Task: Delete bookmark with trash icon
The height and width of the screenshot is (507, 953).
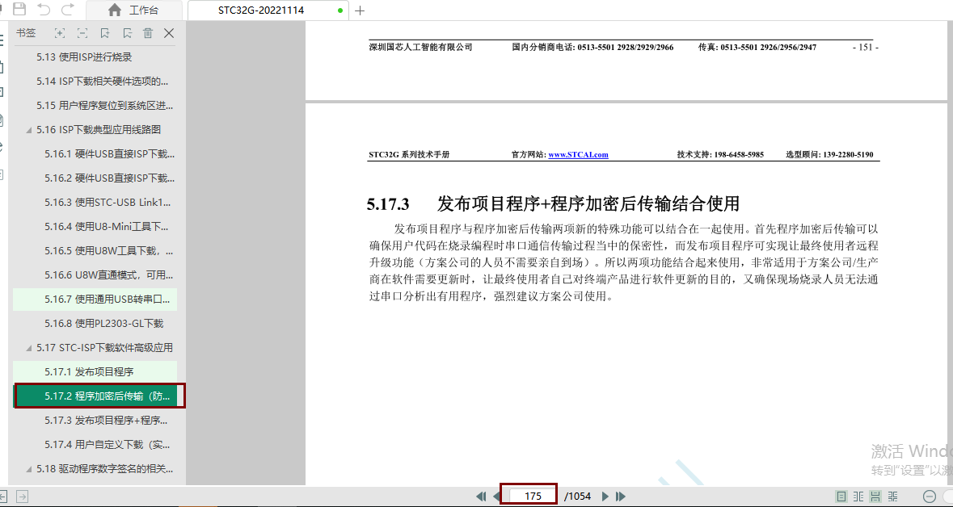Action: coord(148,33)
